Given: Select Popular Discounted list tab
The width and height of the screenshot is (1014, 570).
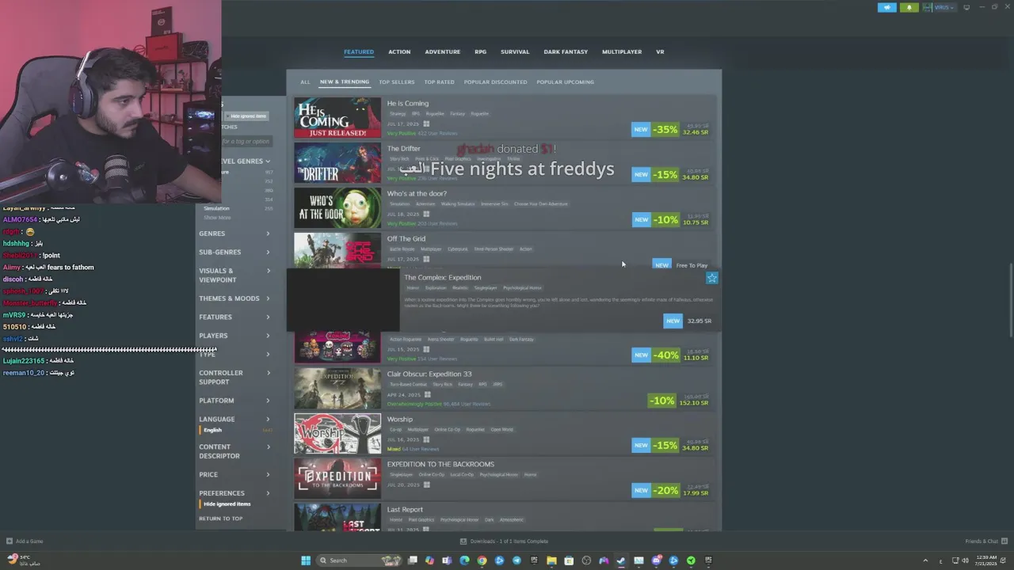Looking at the screenshot, I should tap(495, 82).
